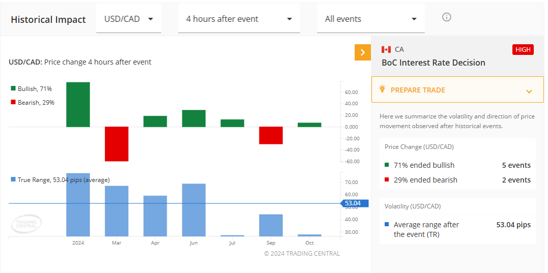The image size is (548, 273).
Task: Open the 'All events' filter dropdown
Action: tap(371, 19)
